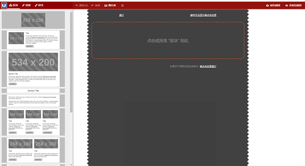Click 保存返回 (Save and return) button
Screen dimensions: 305x166
273,5
